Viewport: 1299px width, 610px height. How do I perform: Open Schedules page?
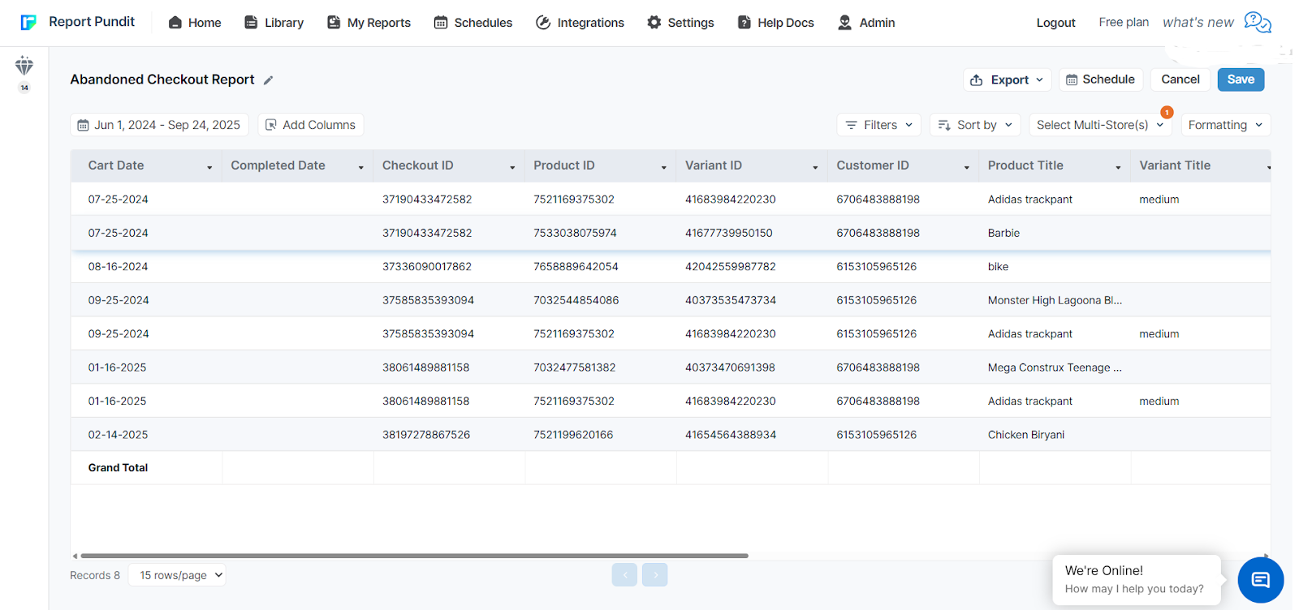tap(473, 23)
